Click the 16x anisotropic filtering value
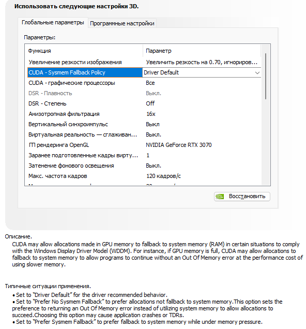 pos(151,114)
